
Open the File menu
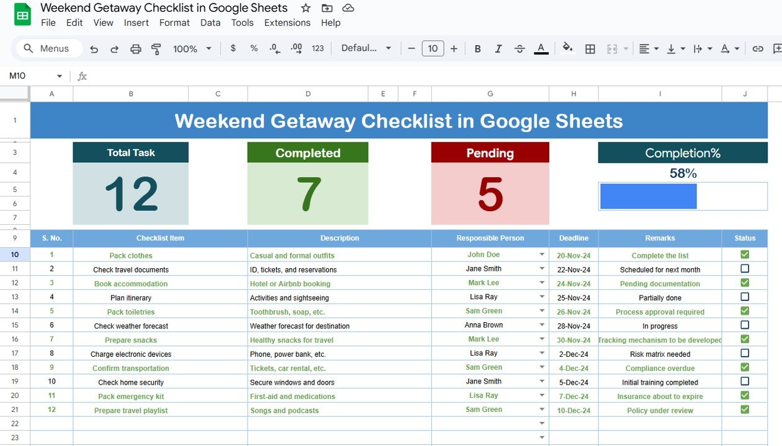(48, 23)
